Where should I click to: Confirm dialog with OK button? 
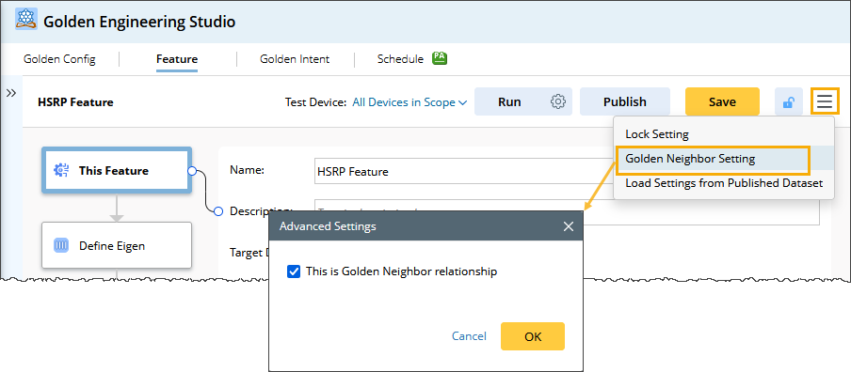coord(533,336)
